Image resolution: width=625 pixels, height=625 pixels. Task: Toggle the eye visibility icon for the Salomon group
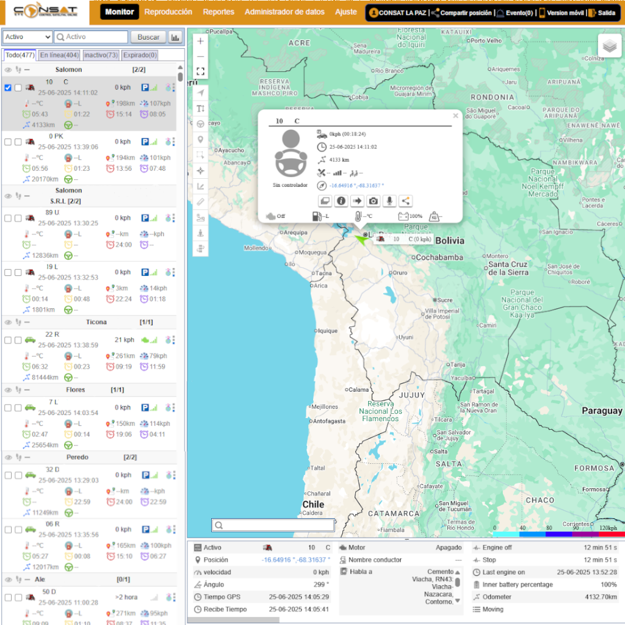(x=7, y=69)
